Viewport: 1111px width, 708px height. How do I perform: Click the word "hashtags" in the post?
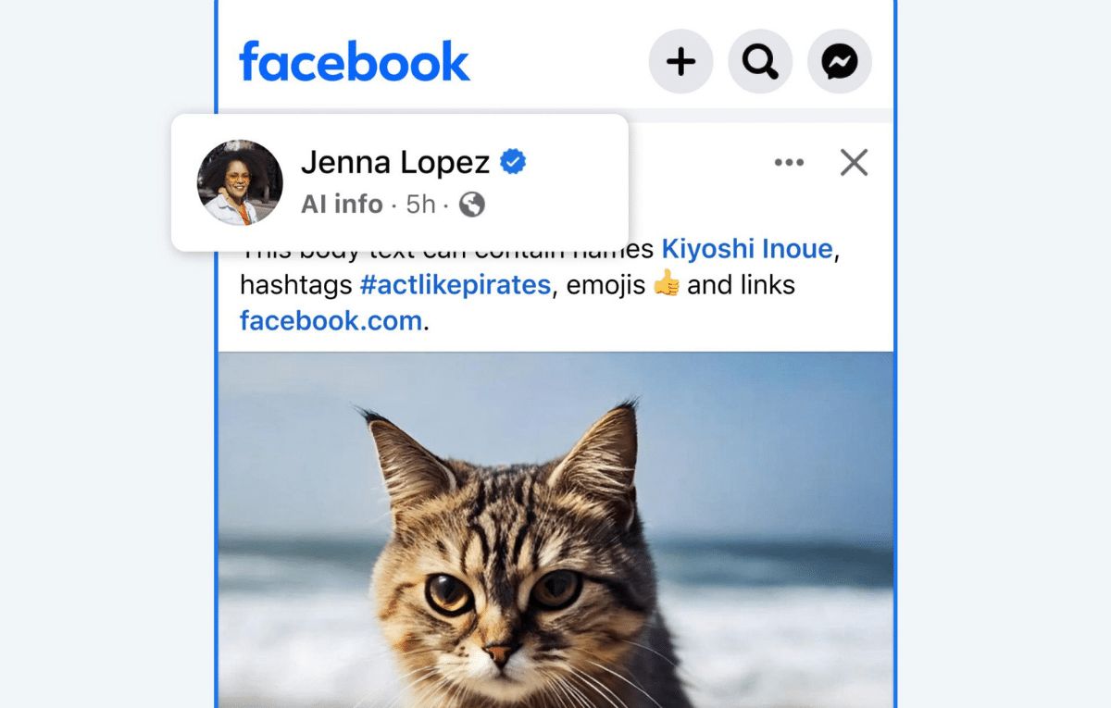[295, 284]
